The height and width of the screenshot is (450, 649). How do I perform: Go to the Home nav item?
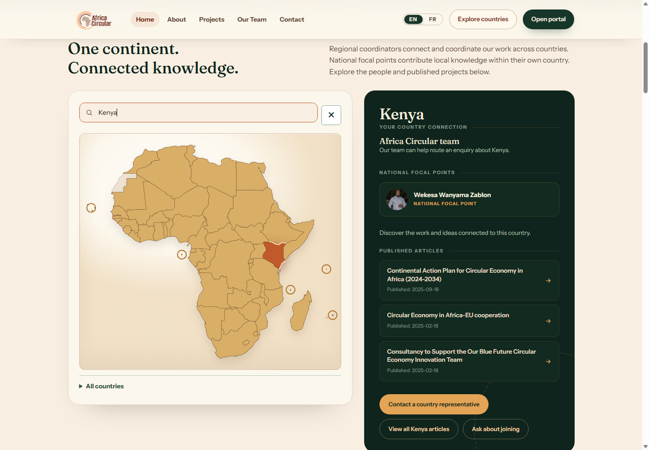[145, 19]
